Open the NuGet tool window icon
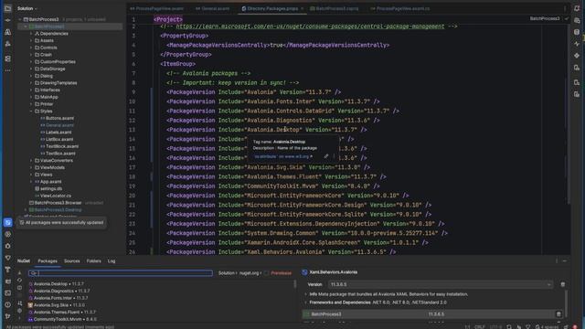 (x=8, y=223)
